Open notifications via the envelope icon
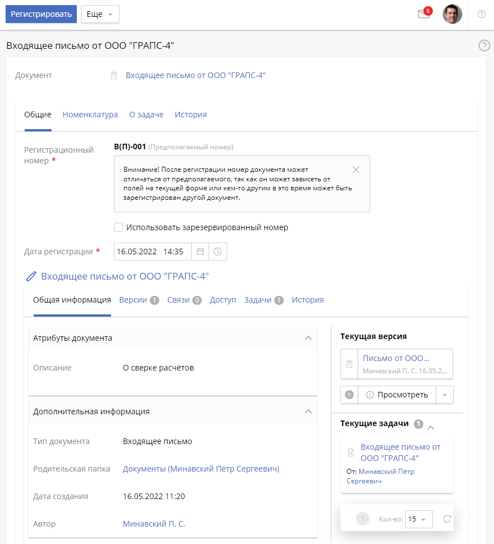The width and height of the screenshot is (494, 544). point(423,15)
